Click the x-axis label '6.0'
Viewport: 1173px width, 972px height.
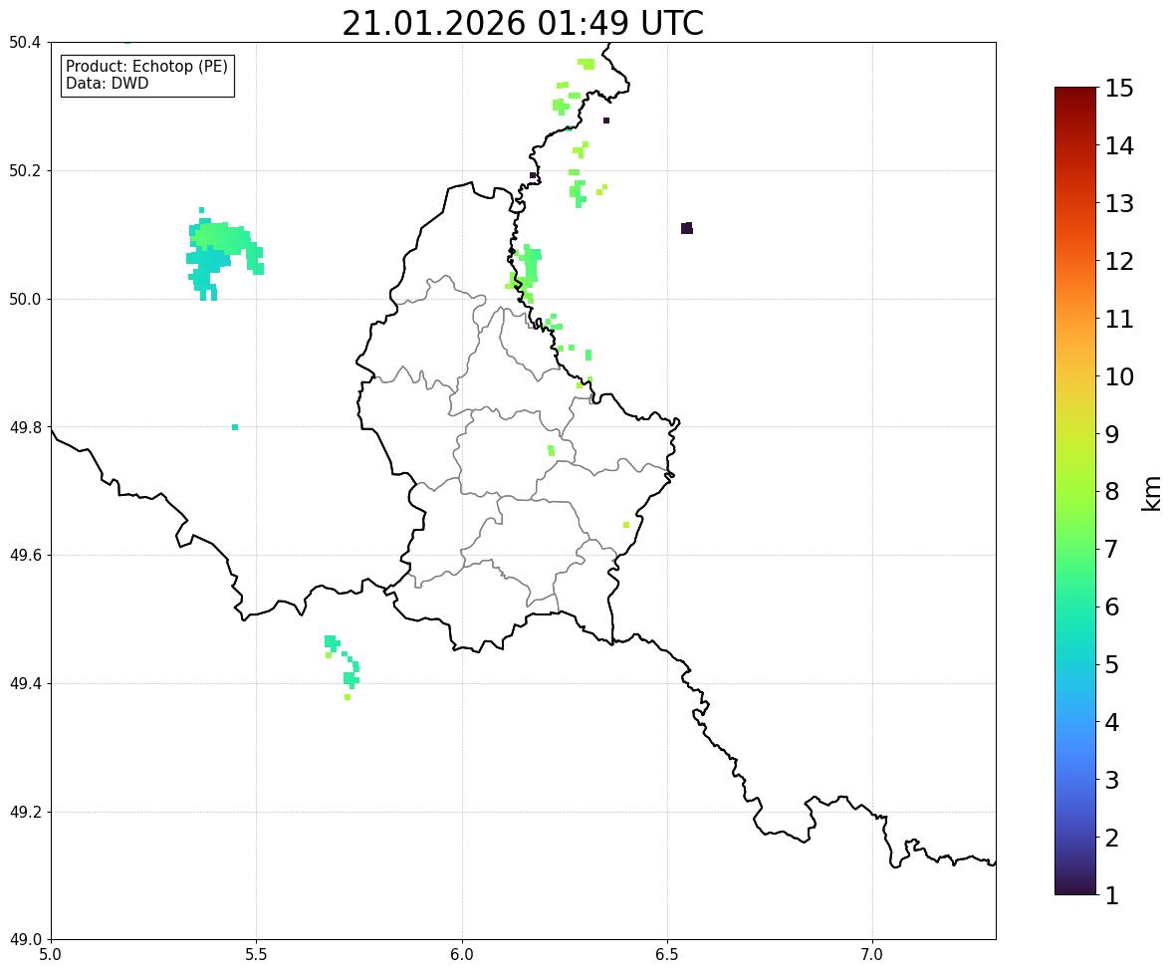tap(462, 955)
